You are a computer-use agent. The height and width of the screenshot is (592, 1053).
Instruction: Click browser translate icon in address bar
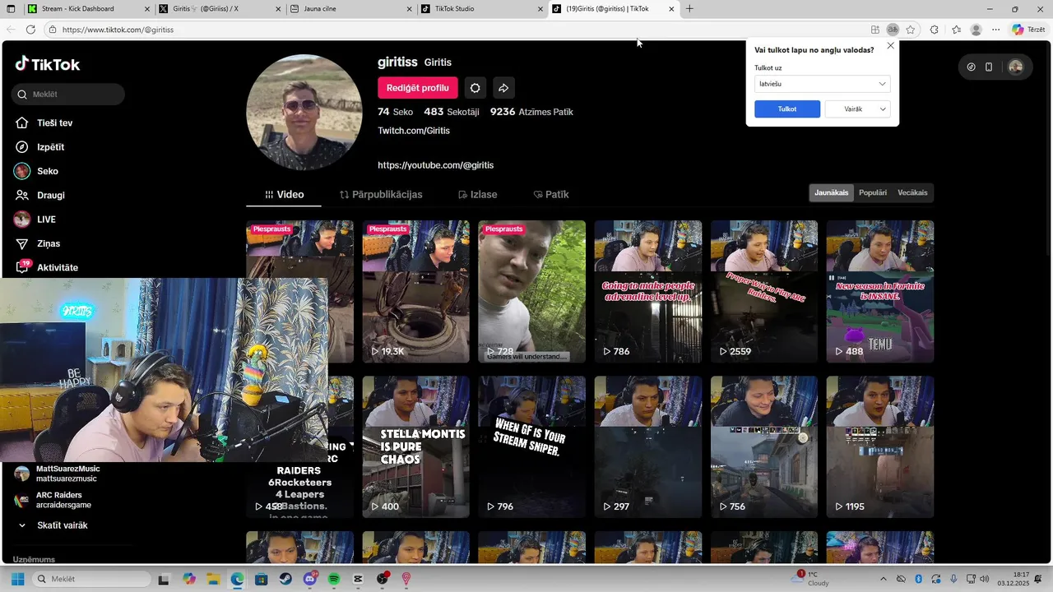[x=893, y=30]
